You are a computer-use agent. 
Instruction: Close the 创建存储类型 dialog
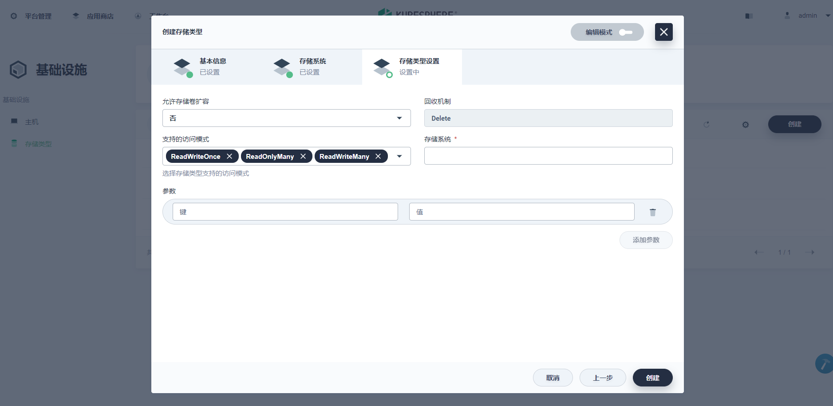[663, 32]
